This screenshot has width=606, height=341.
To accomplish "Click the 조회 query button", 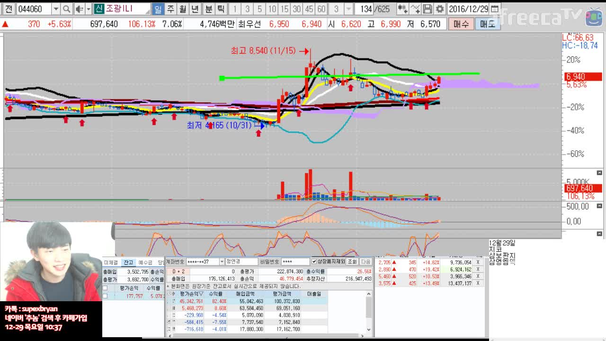I will coord(352,261).
